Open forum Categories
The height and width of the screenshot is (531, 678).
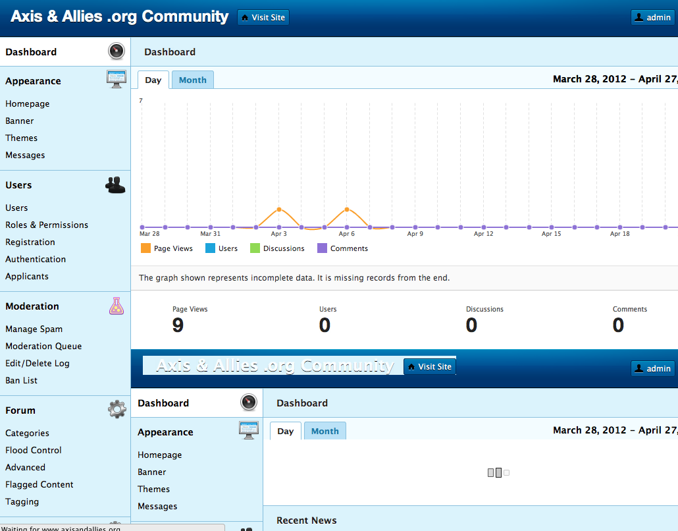click(x=27, y=433)
